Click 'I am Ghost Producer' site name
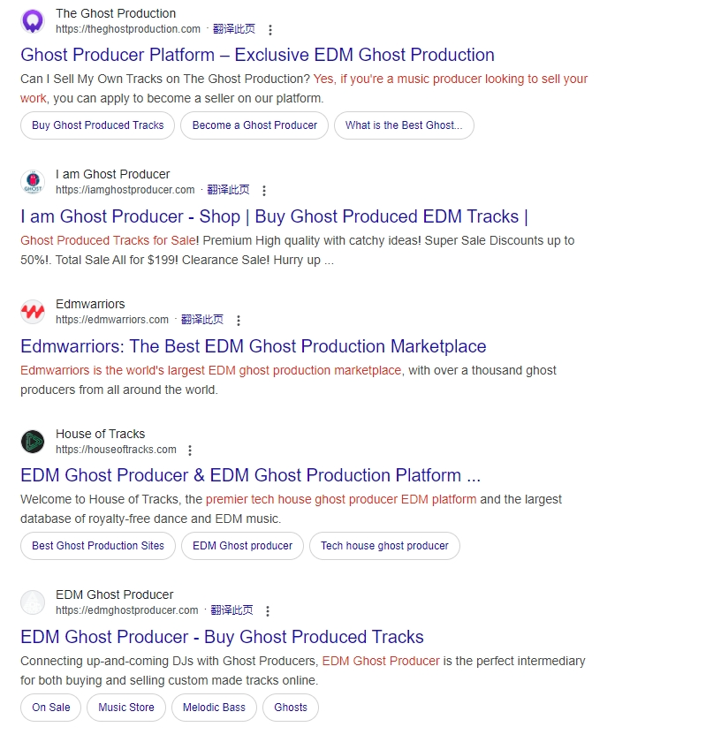 (113, 174)
